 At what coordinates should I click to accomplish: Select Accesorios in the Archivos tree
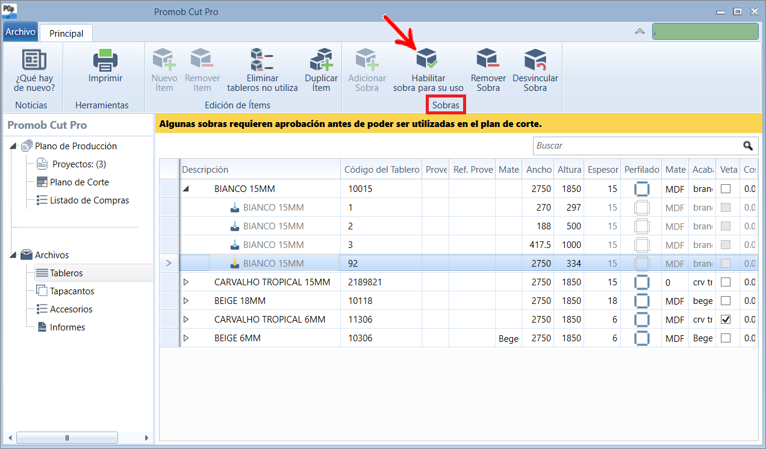pyautogui.click(x=71, y=309)
